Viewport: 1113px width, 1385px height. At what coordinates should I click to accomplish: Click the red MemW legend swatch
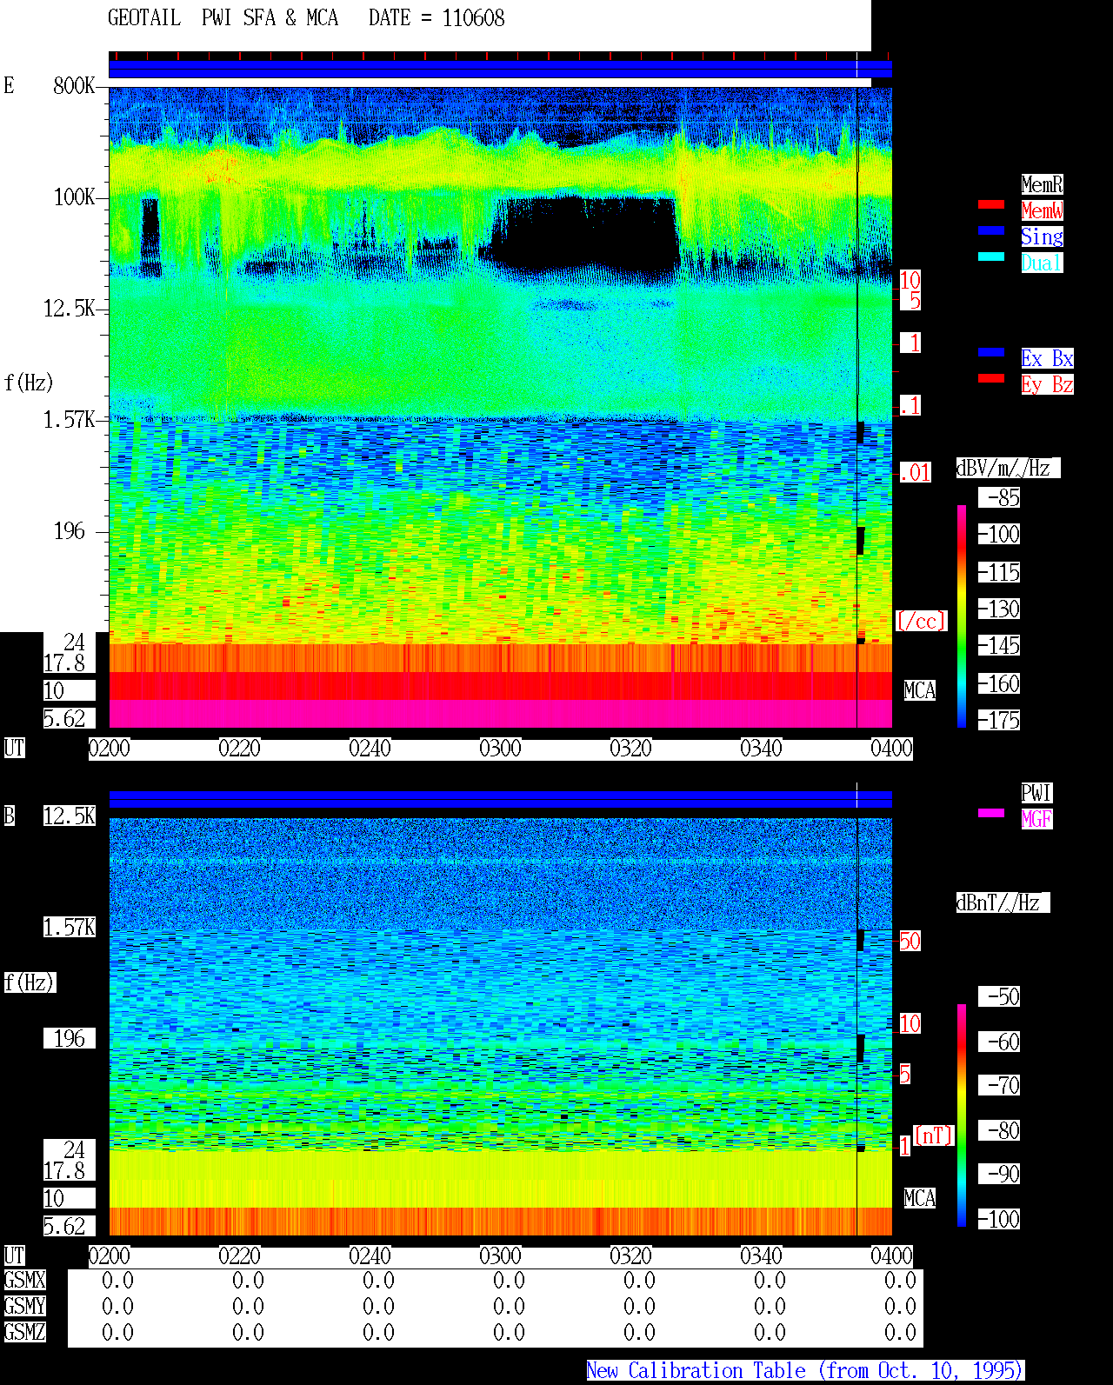point(991,204)
